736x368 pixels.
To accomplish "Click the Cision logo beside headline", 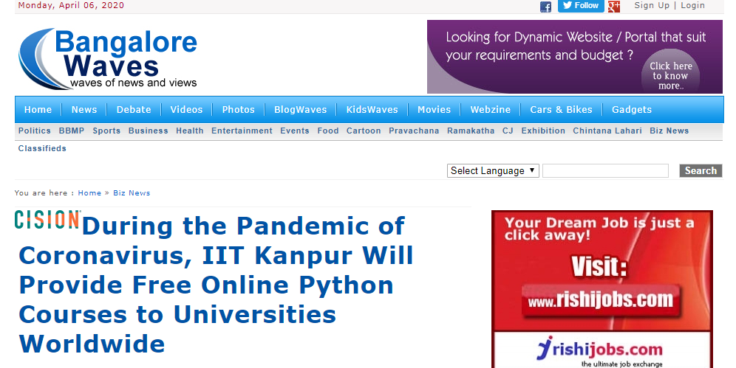I will pyautogui.click(x=47, y=220).
